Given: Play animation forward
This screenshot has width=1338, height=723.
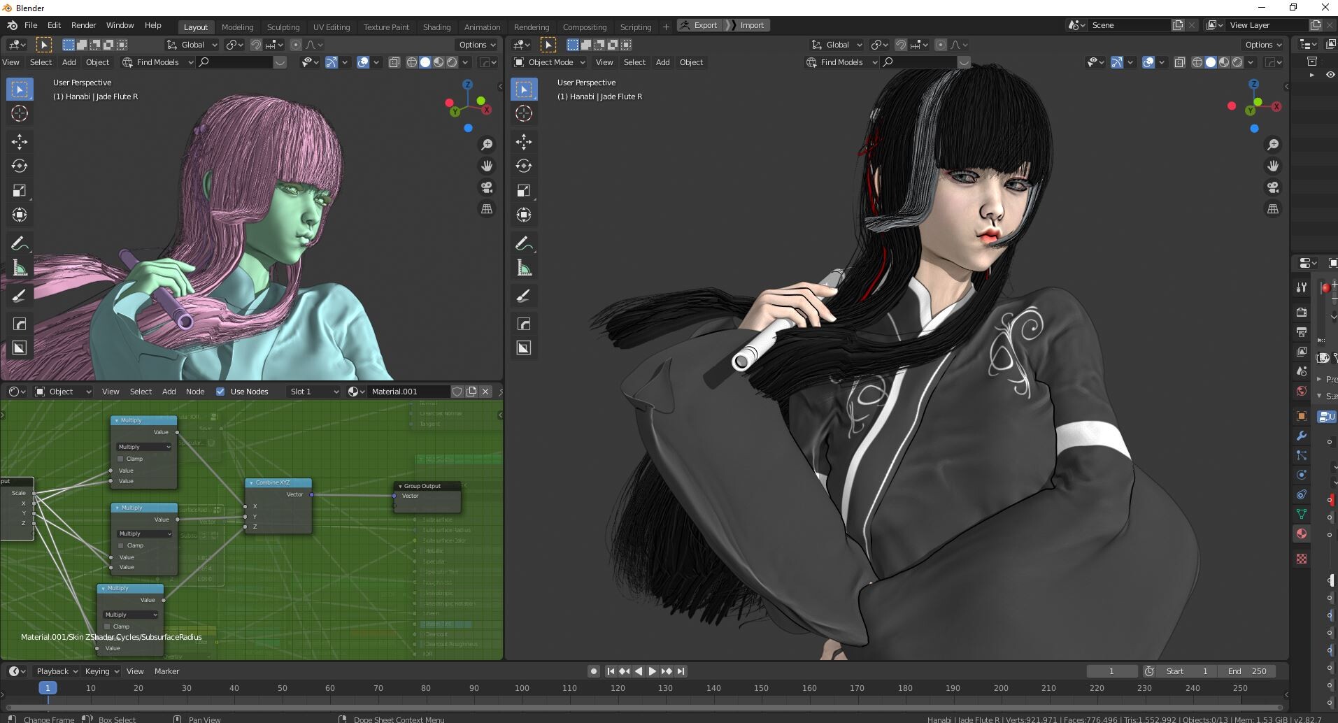Looking at the screenshot, I should pyautogui.click(x=653, y=671).
